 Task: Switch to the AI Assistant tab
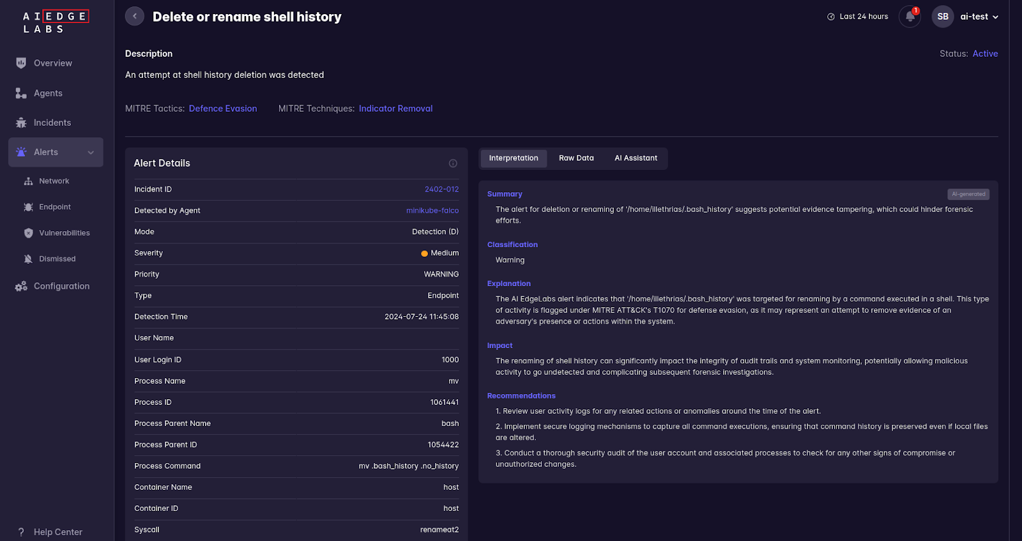click(x=636, y=158)
